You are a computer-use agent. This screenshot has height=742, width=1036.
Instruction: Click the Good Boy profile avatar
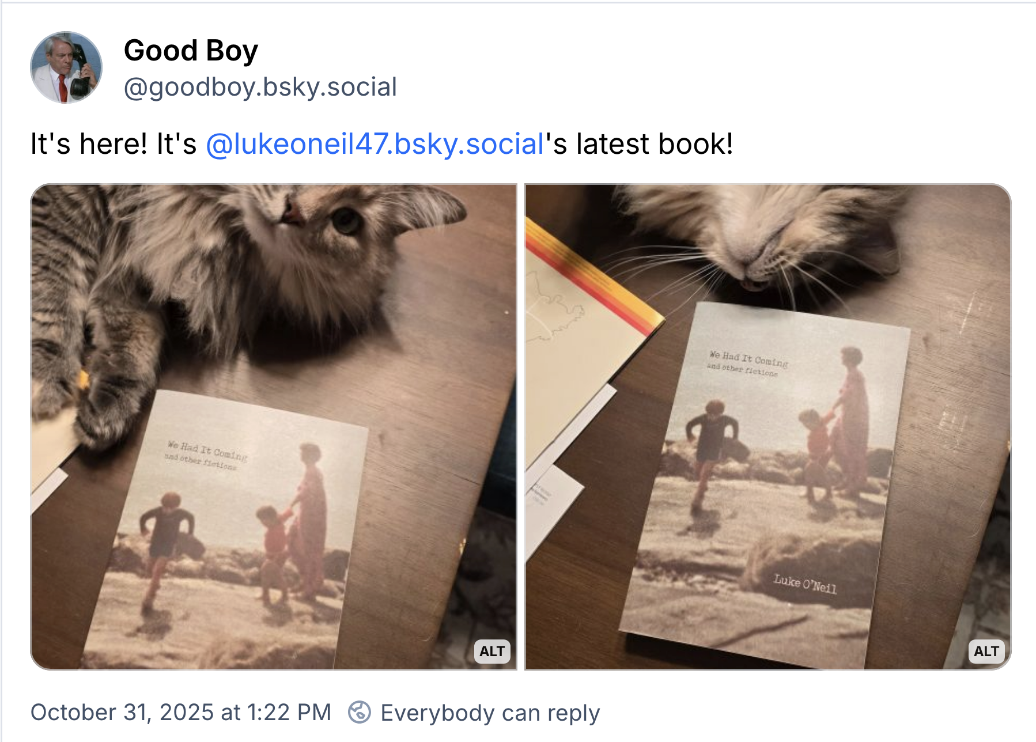pyautogui.click(x=66, y=67)
